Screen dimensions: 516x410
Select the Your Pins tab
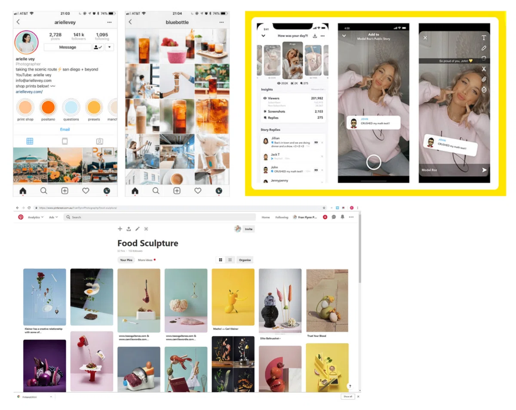click(x=126, y=260)
